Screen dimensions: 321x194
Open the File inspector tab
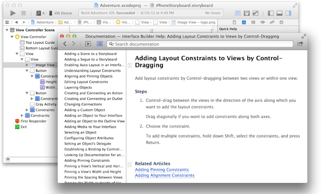pyautogui.click(x=235, y=22)
